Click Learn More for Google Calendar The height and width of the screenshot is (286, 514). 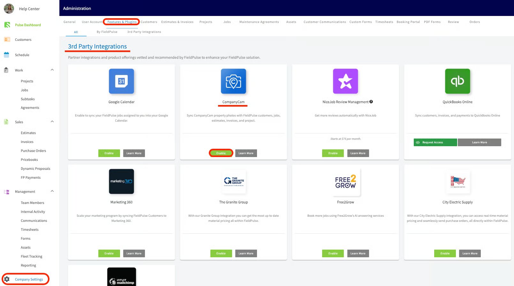point(134,153)
